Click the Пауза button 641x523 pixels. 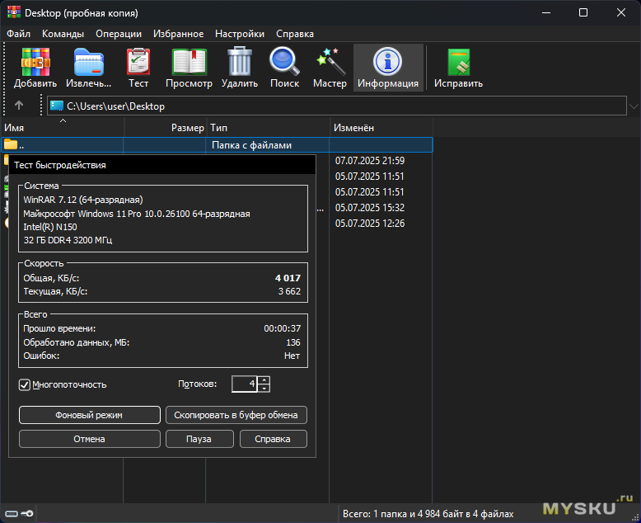tap(199, 439)
